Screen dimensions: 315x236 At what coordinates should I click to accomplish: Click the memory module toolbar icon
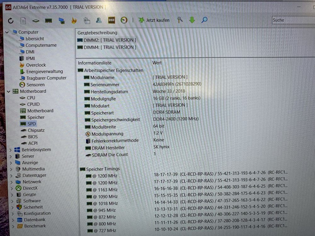(49, 20)
